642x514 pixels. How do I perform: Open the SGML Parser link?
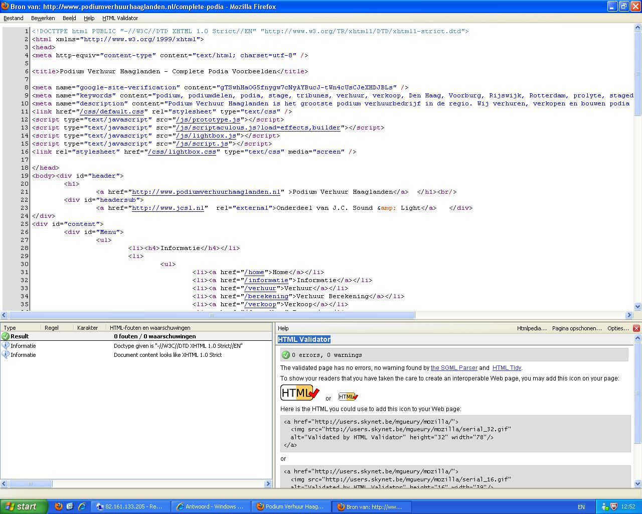(x=454, y=368)
